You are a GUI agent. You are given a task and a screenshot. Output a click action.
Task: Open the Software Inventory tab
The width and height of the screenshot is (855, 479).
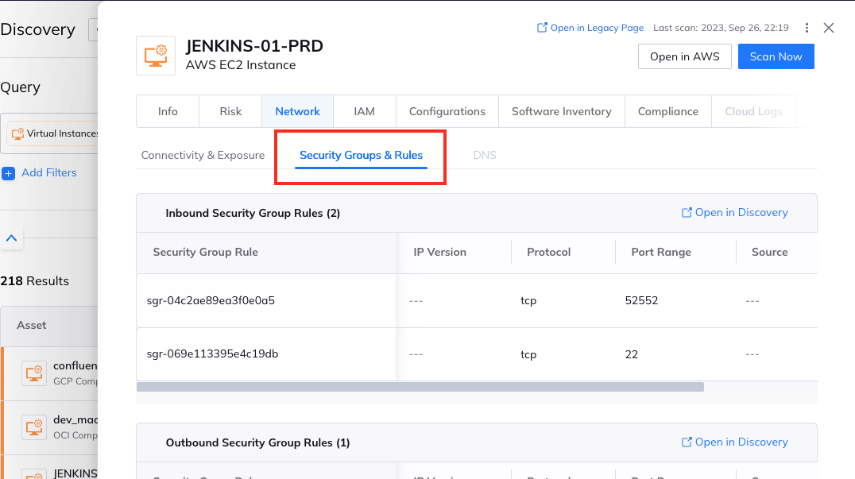(x=561, y=111)
